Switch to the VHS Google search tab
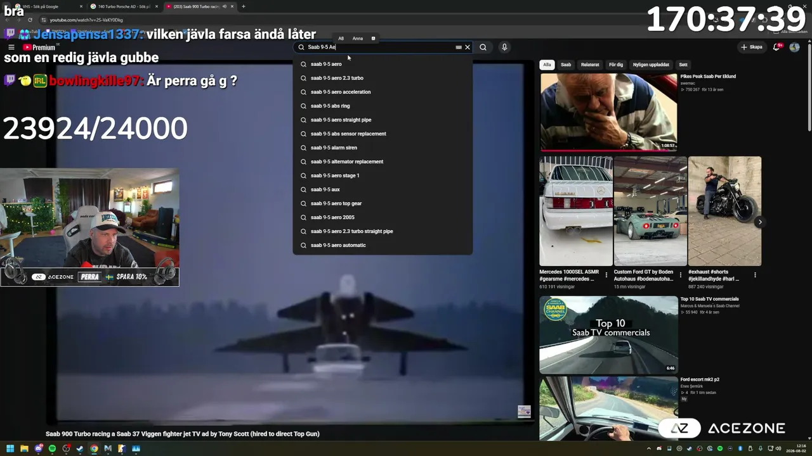The image size is (812, 456). point(48,6)
